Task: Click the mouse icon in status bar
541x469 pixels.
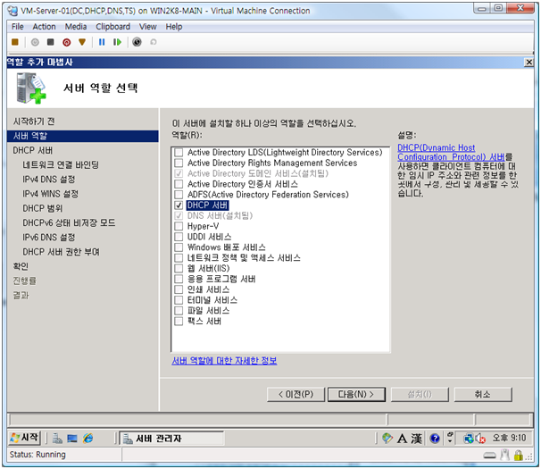Action: coord(504,456)
